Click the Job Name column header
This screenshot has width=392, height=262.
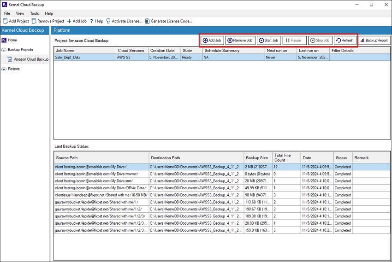[x=85, y=50]
